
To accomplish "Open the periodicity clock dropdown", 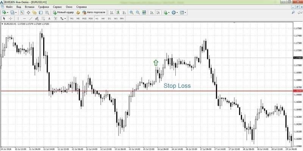I will point(177,12).
